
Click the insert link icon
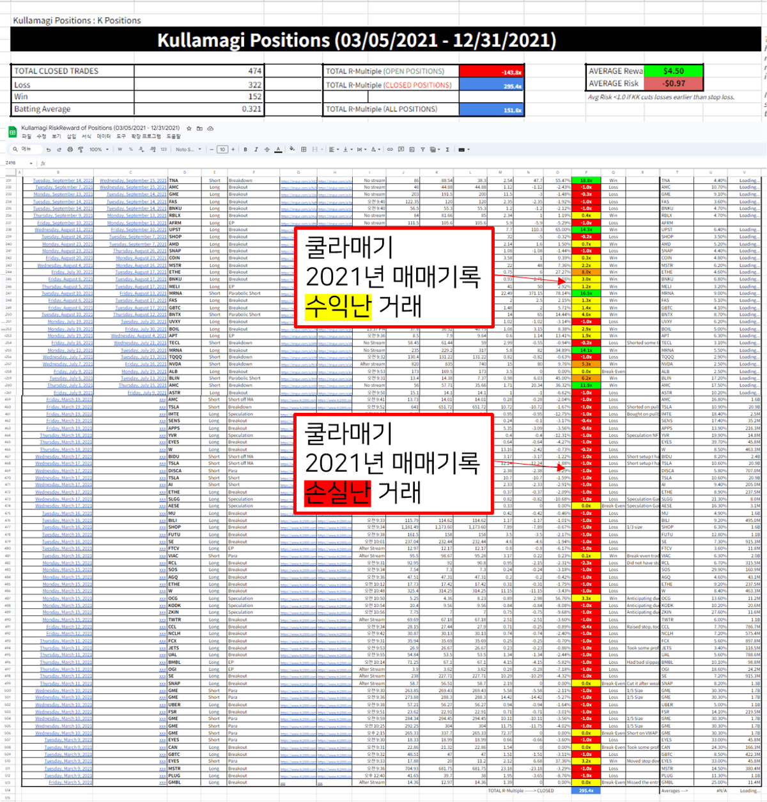(x=390, y=150)
